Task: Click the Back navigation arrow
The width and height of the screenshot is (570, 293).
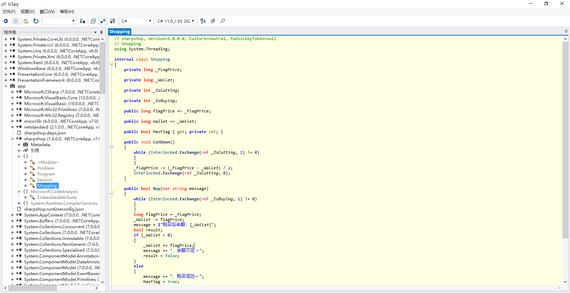Action: tap(6, 21)
